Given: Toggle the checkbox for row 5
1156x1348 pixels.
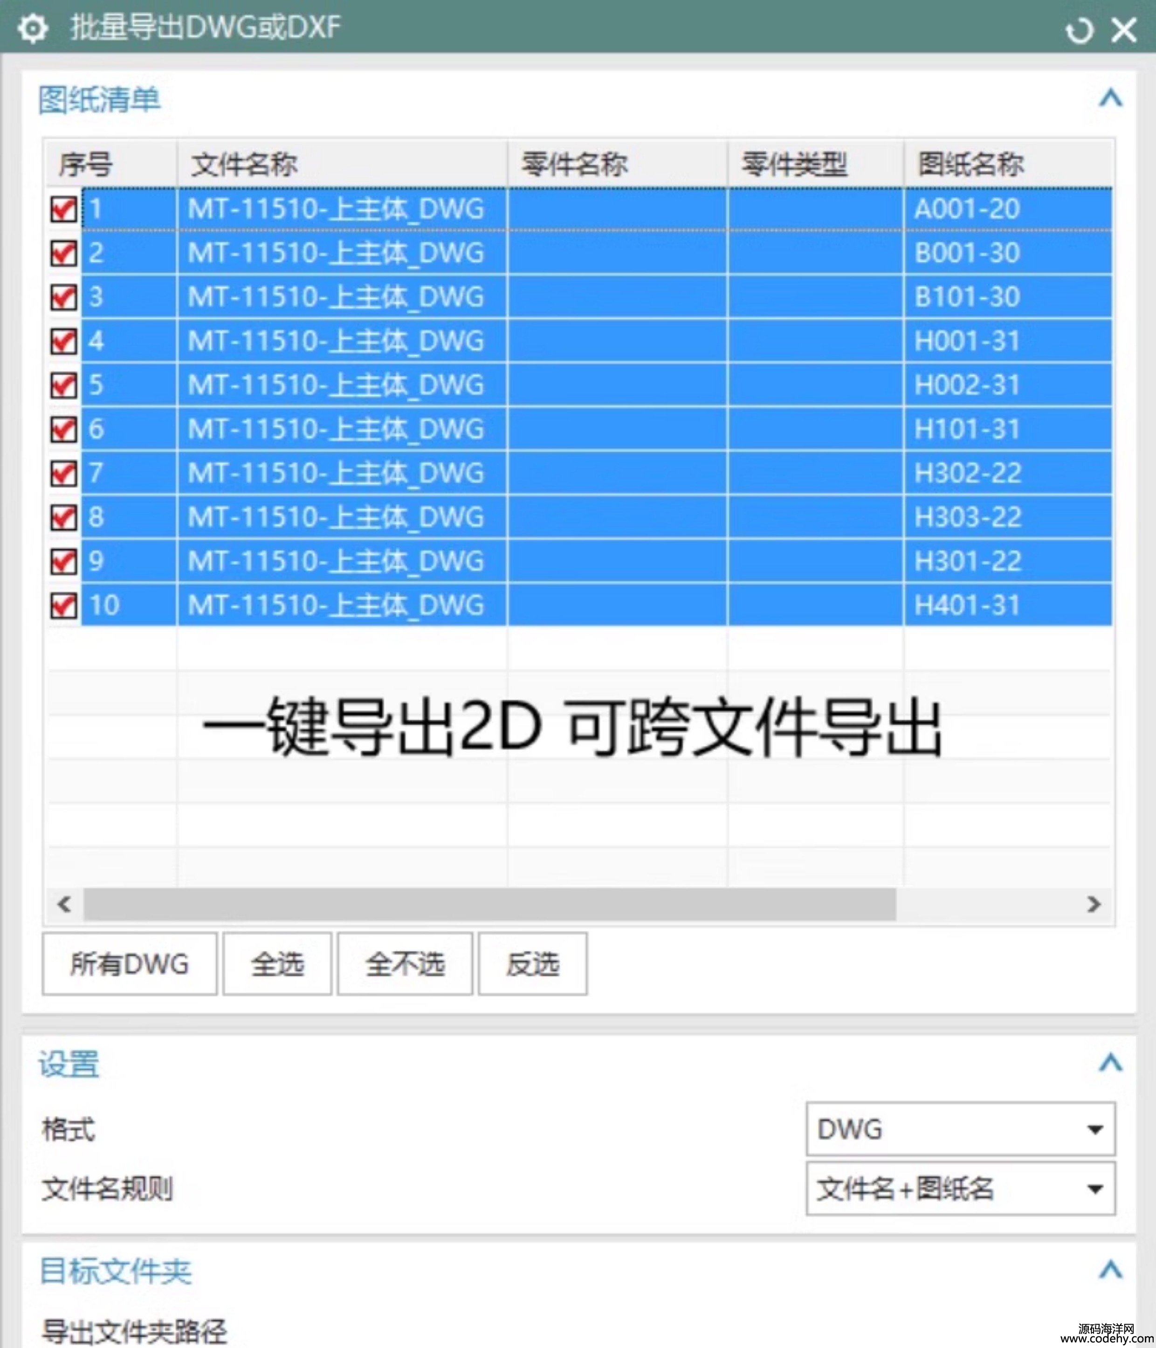Looking at the screenshot, I should [64, 385].
